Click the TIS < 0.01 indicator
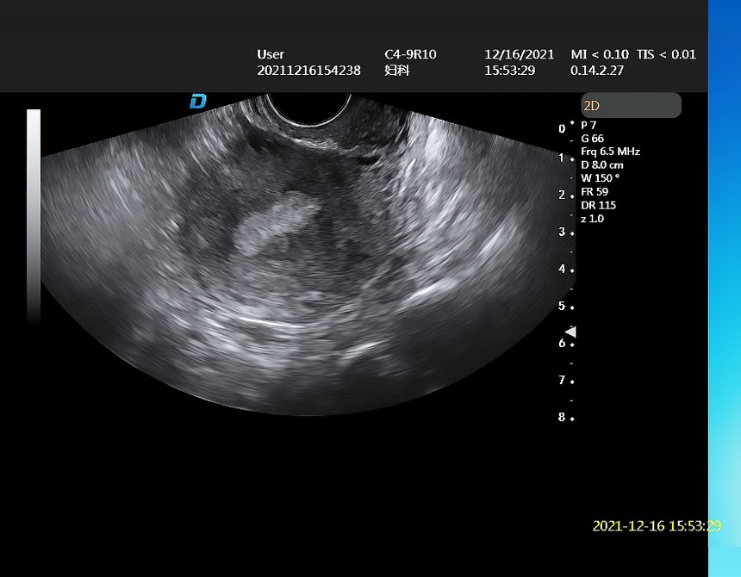 click(x=666, y=54)
